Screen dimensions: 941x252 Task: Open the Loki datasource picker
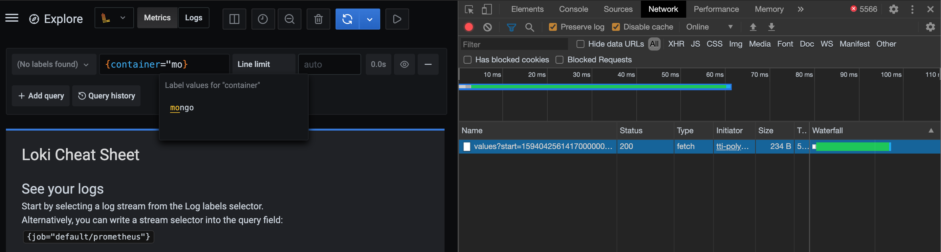(114, 18)
